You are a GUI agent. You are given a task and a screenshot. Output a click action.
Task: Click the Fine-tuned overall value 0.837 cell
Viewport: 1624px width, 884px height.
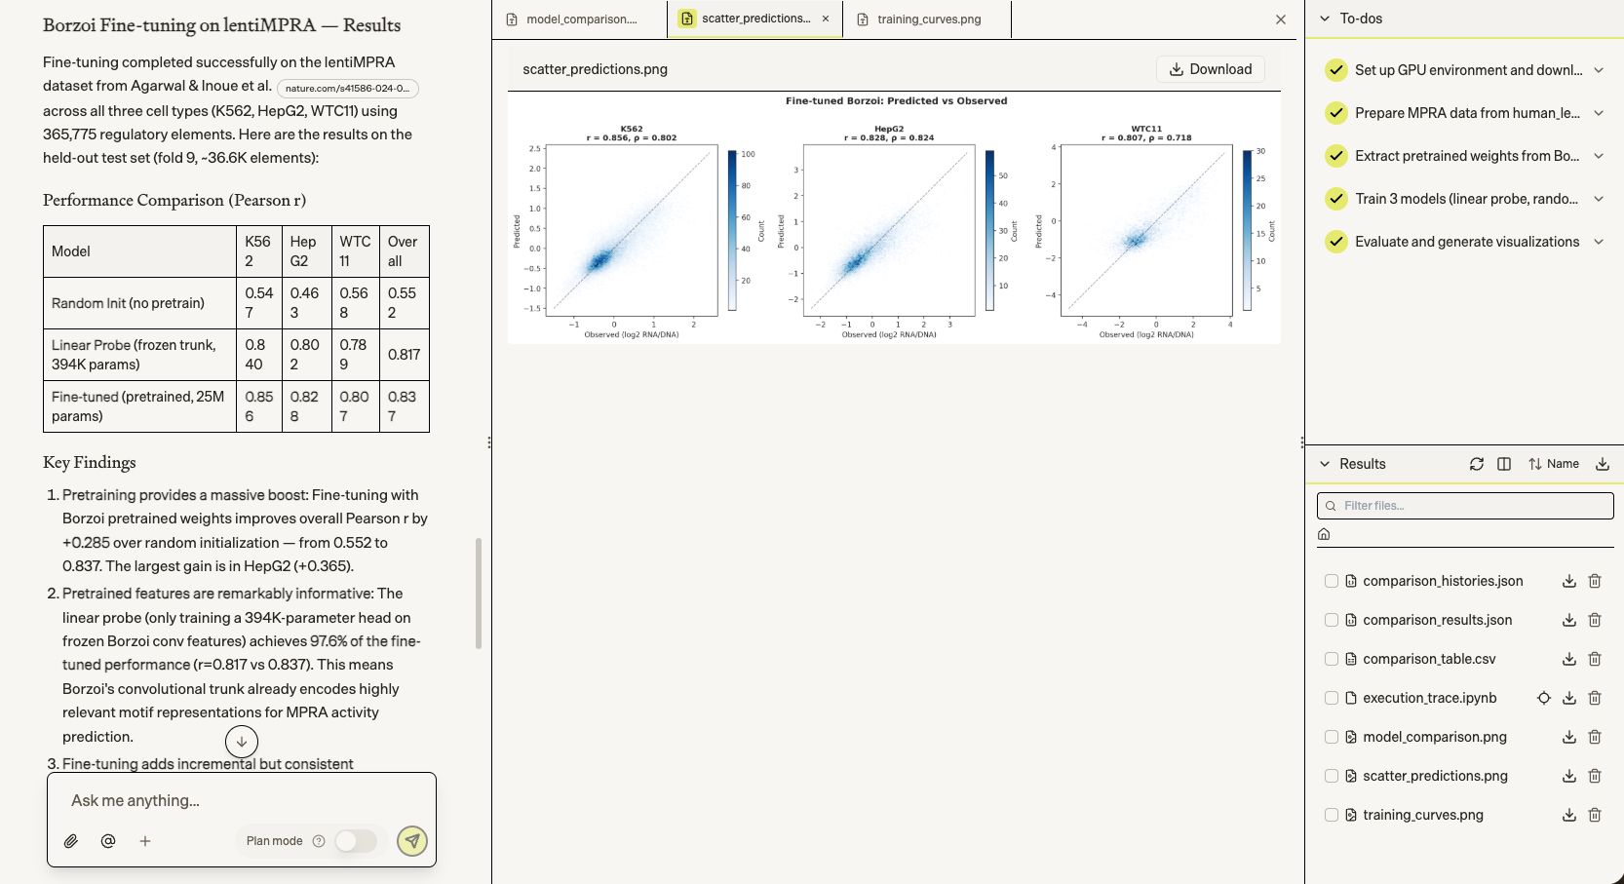tap(405, 406)
